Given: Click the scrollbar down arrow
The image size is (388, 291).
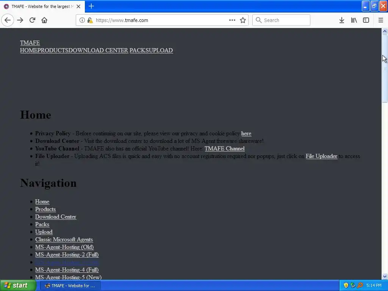Looking at the screenshot, I should (x=385, y=276).
